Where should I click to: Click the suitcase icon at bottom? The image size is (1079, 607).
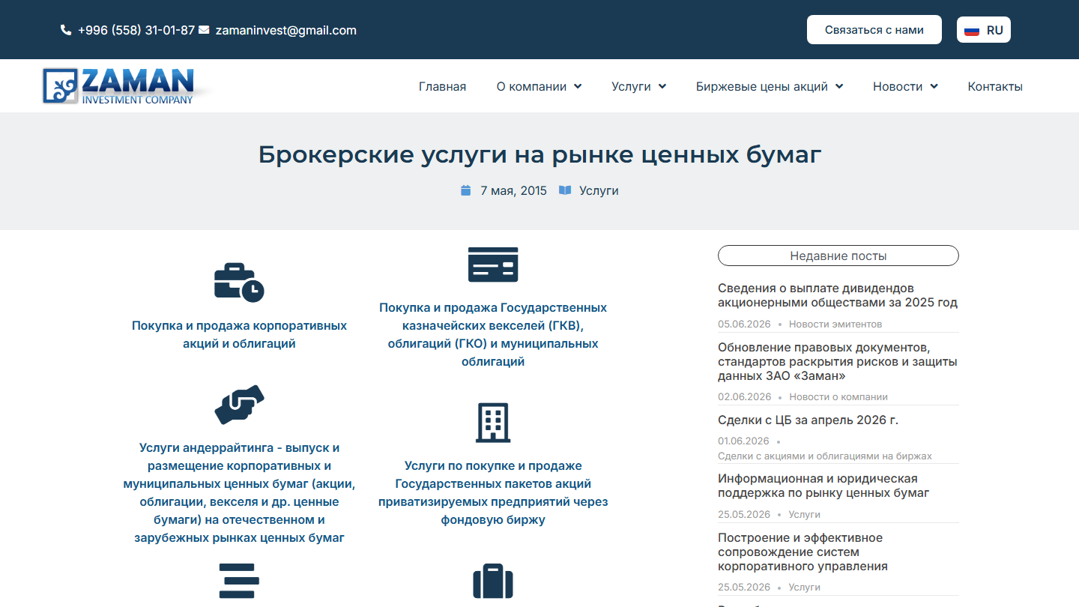tap(493, 582)
